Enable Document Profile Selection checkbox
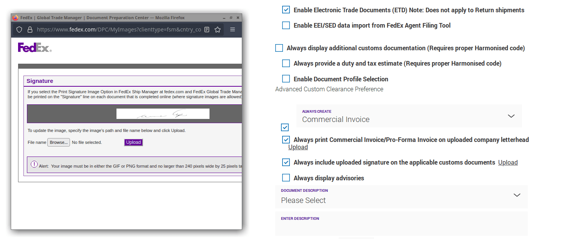Screen dimensions: 582x239 point(286,79)
